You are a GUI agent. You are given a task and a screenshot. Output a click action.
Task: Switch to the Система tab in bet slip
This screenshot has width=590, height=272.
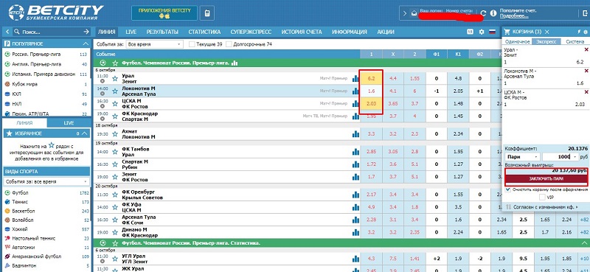tap(575, 42)
